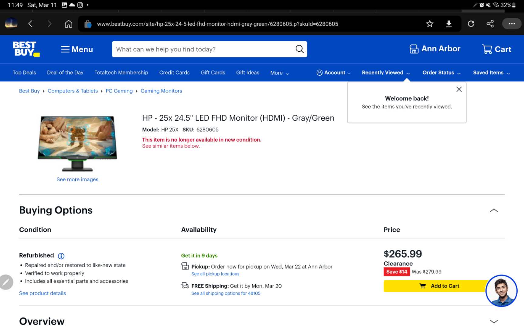This screenshot has height=328, width=524.
Task: Close the Welcome back popup
Action: (459, 89)
